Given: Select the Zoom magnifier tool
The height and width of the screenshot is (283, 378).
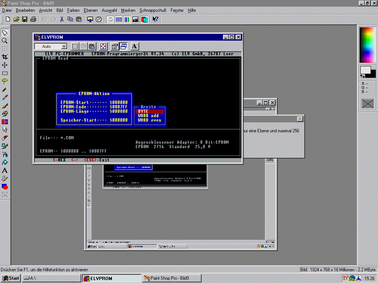Looking at the screenshot, I should point(5,41).
